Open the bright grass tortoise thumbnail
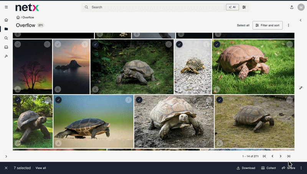This screenshot has height=174, width=307. pos(253,67)
